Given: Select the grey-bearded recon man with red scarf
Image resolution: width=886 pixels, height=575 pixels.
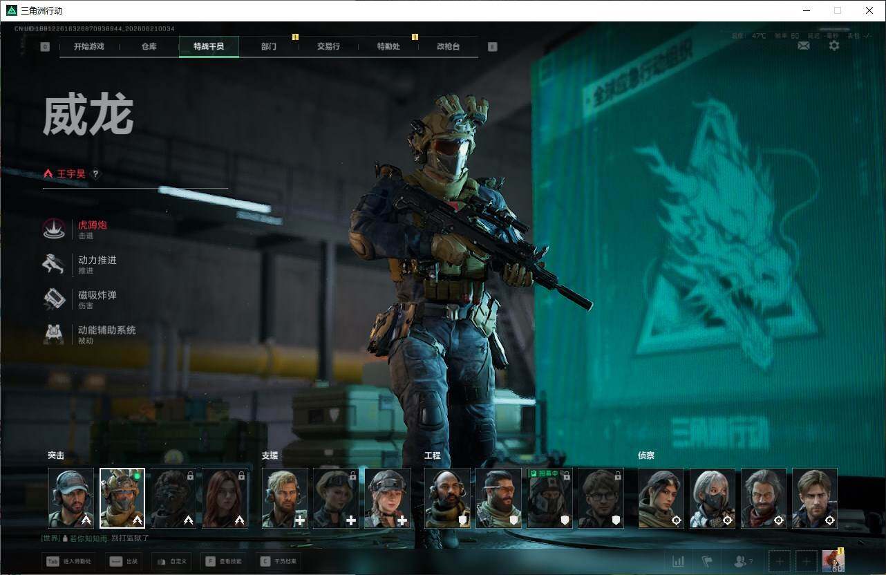Looking at the screenshot, I should pyautogui.click(x=764, y=498).
